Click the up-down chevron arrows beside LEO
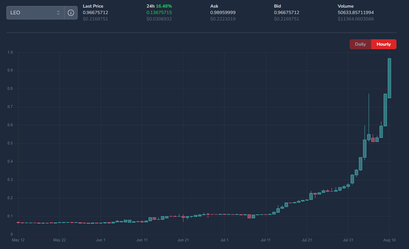The image size is (409, 249). tap(58, 13)
